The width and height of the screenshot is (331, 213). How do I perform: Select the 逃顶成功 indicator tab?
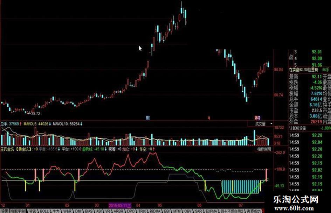pyautogui.click(x=253, y=211)
